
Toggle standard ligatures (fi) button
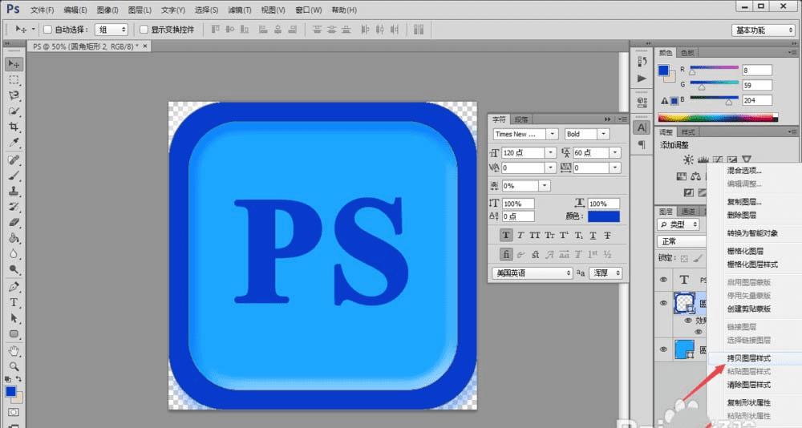tap(506, 254)
